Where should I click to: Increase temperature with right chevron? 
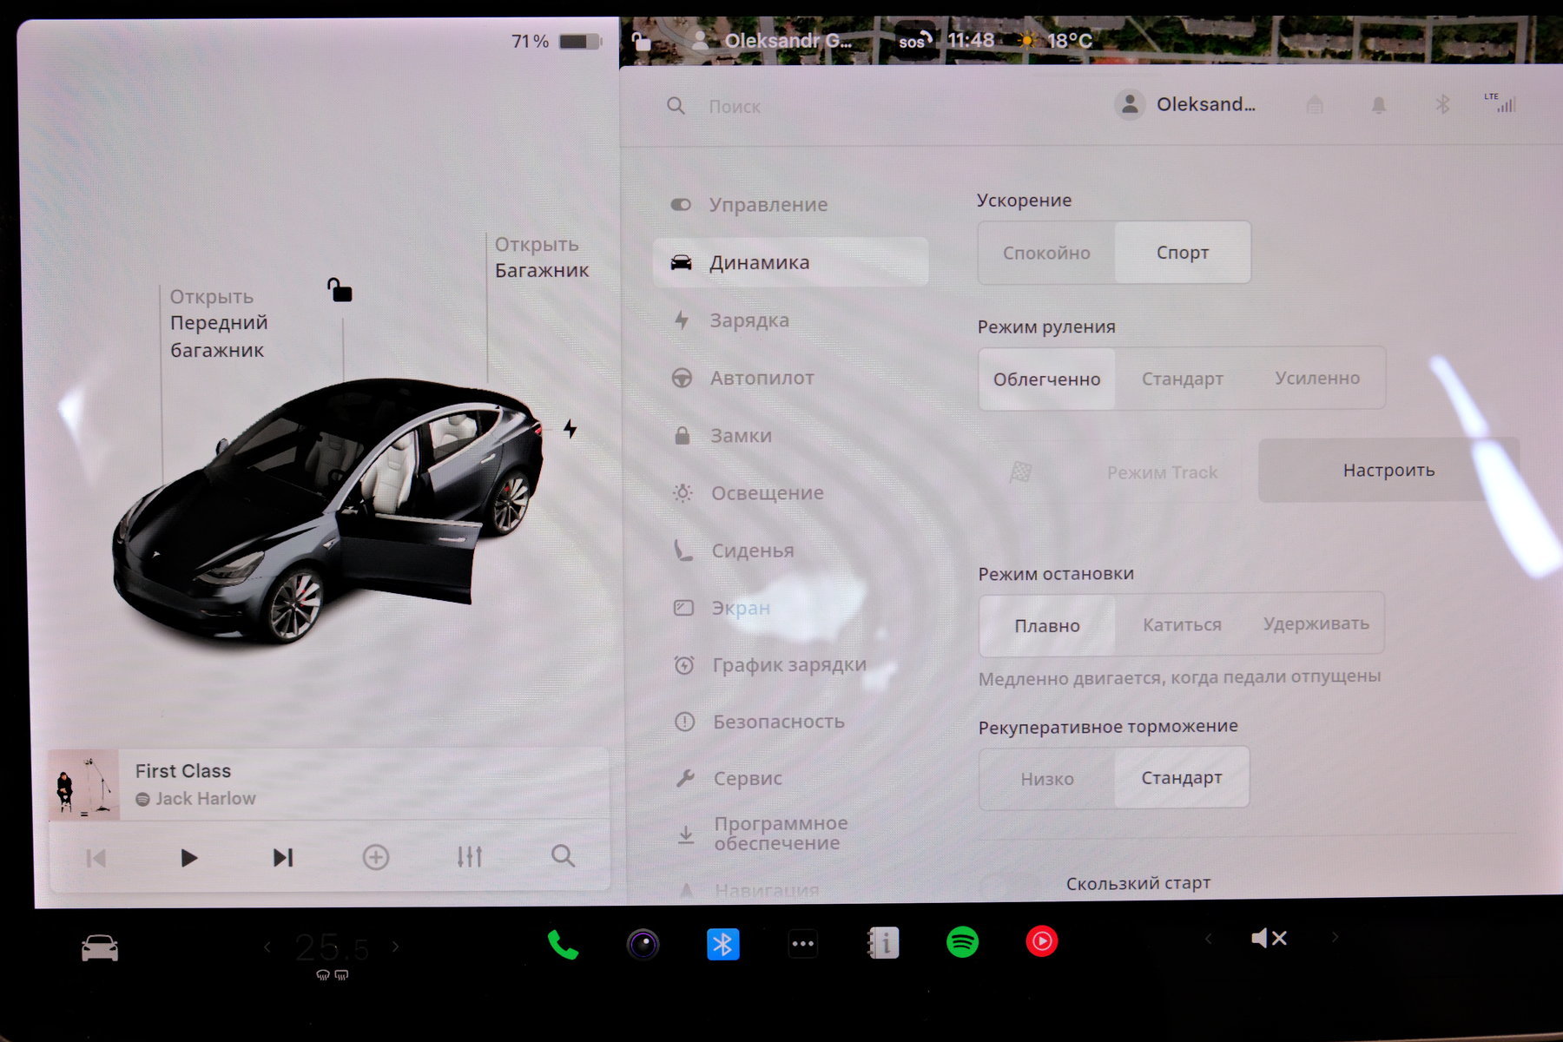point(396,946)
